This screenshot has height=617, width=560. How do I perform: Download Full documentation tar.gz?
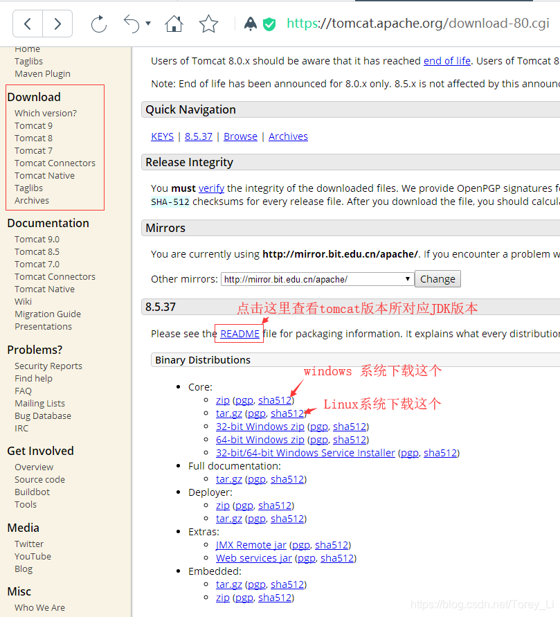point(229,479)
